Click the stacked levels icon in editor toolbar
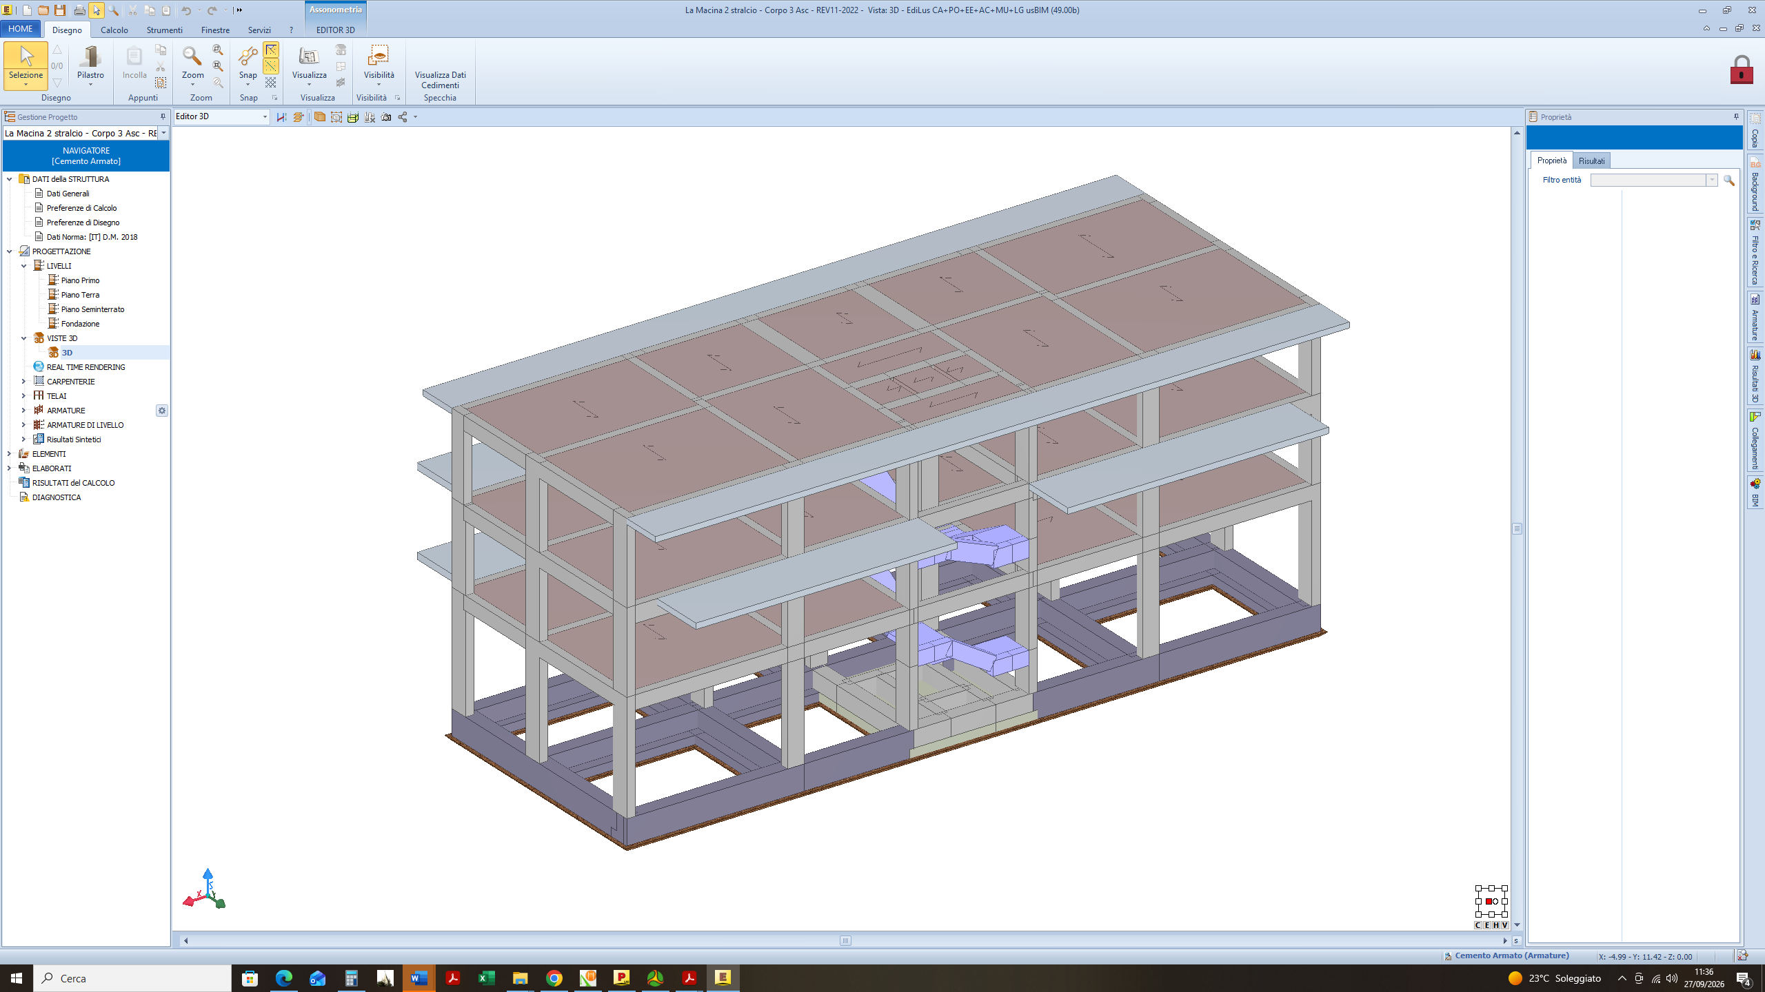 point(299,117)
